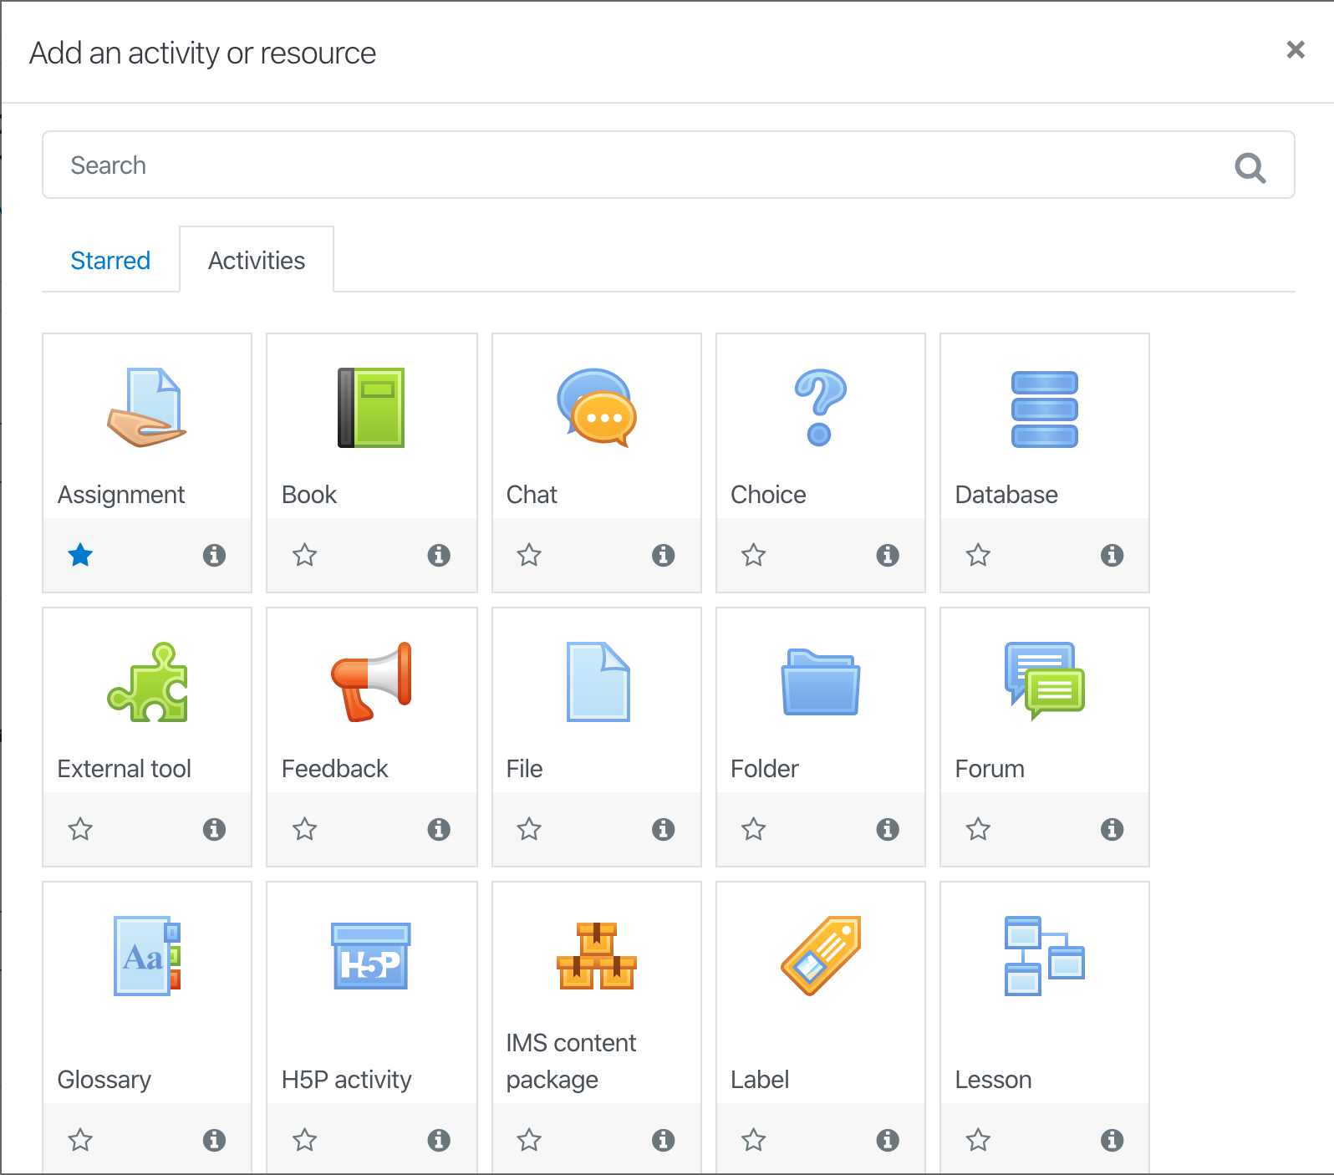Screen dimensions: 1334x1175
Task: Open Chat information icon
Action: (x=663, y=555)
